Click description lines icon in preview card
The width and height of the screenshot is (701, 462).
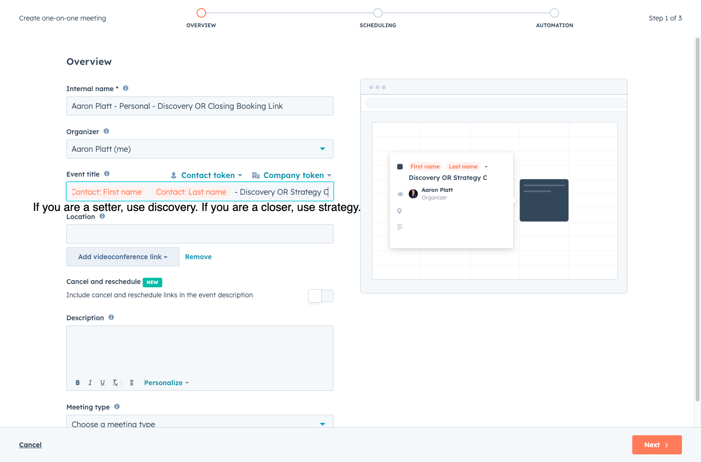400,227
